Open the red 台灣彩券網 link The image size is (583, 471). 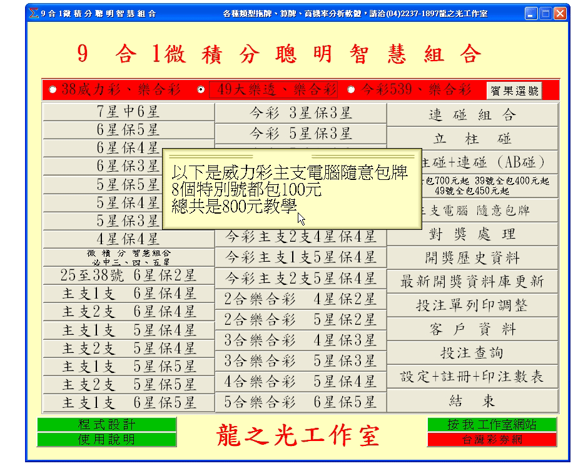[x=492, y=440]
